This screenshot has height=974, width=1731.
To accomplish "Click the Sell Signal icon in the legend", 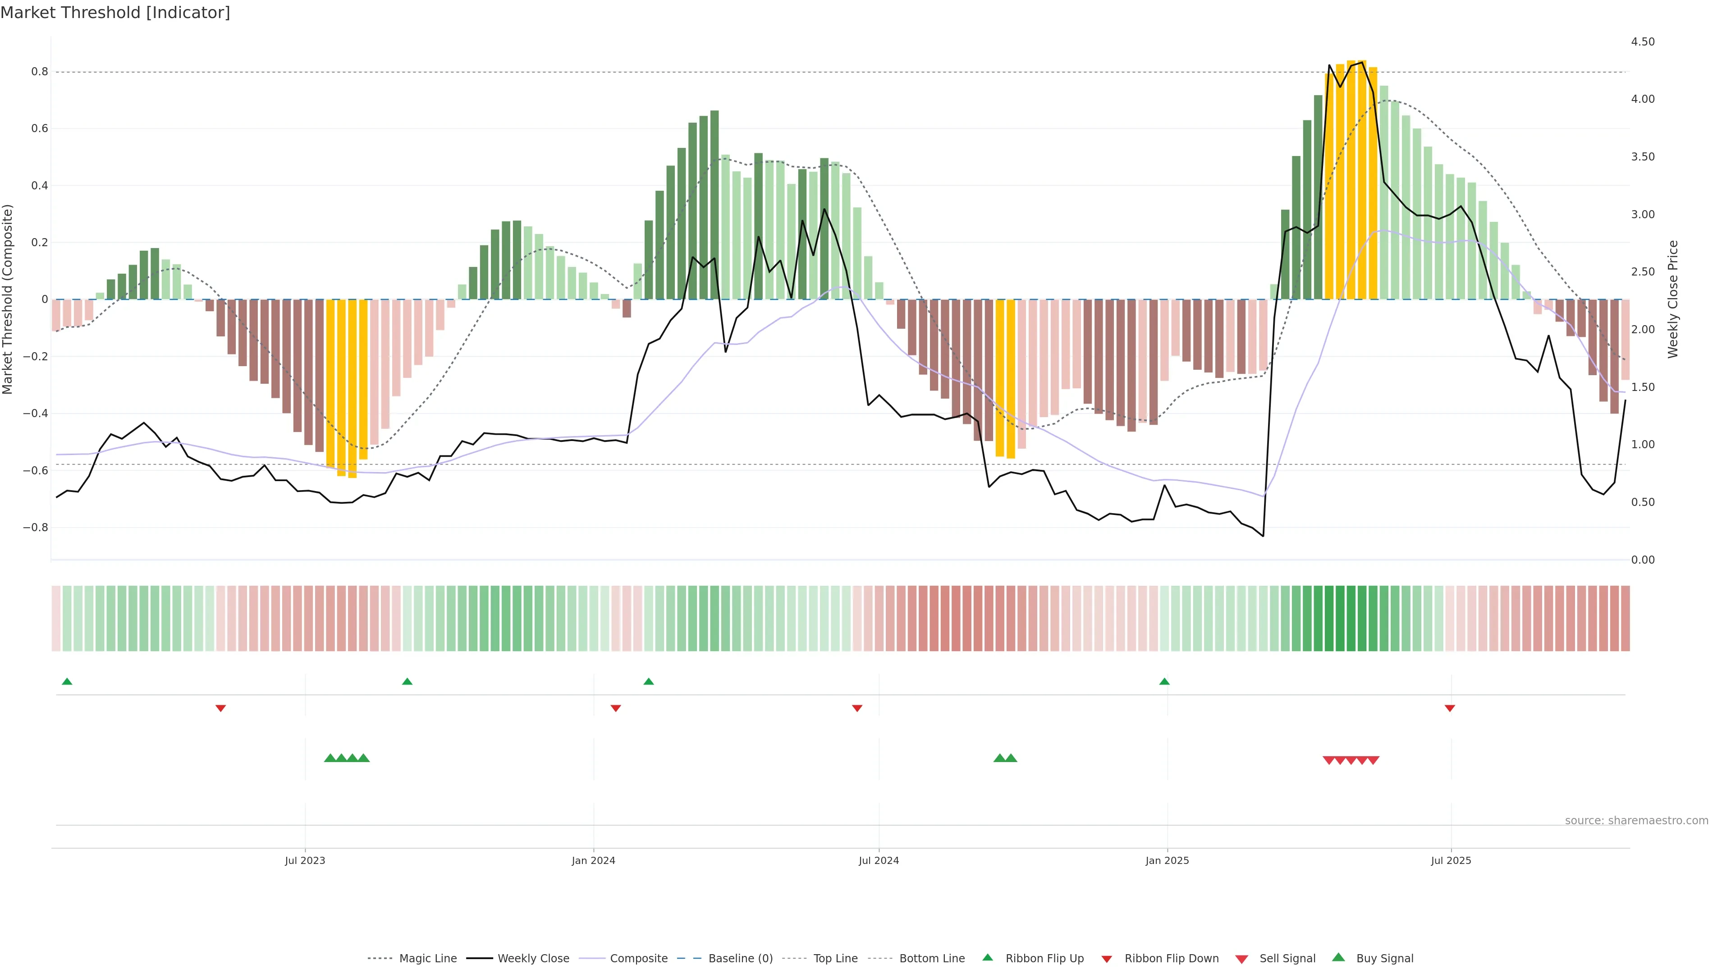I will [x=1241, y=959].
